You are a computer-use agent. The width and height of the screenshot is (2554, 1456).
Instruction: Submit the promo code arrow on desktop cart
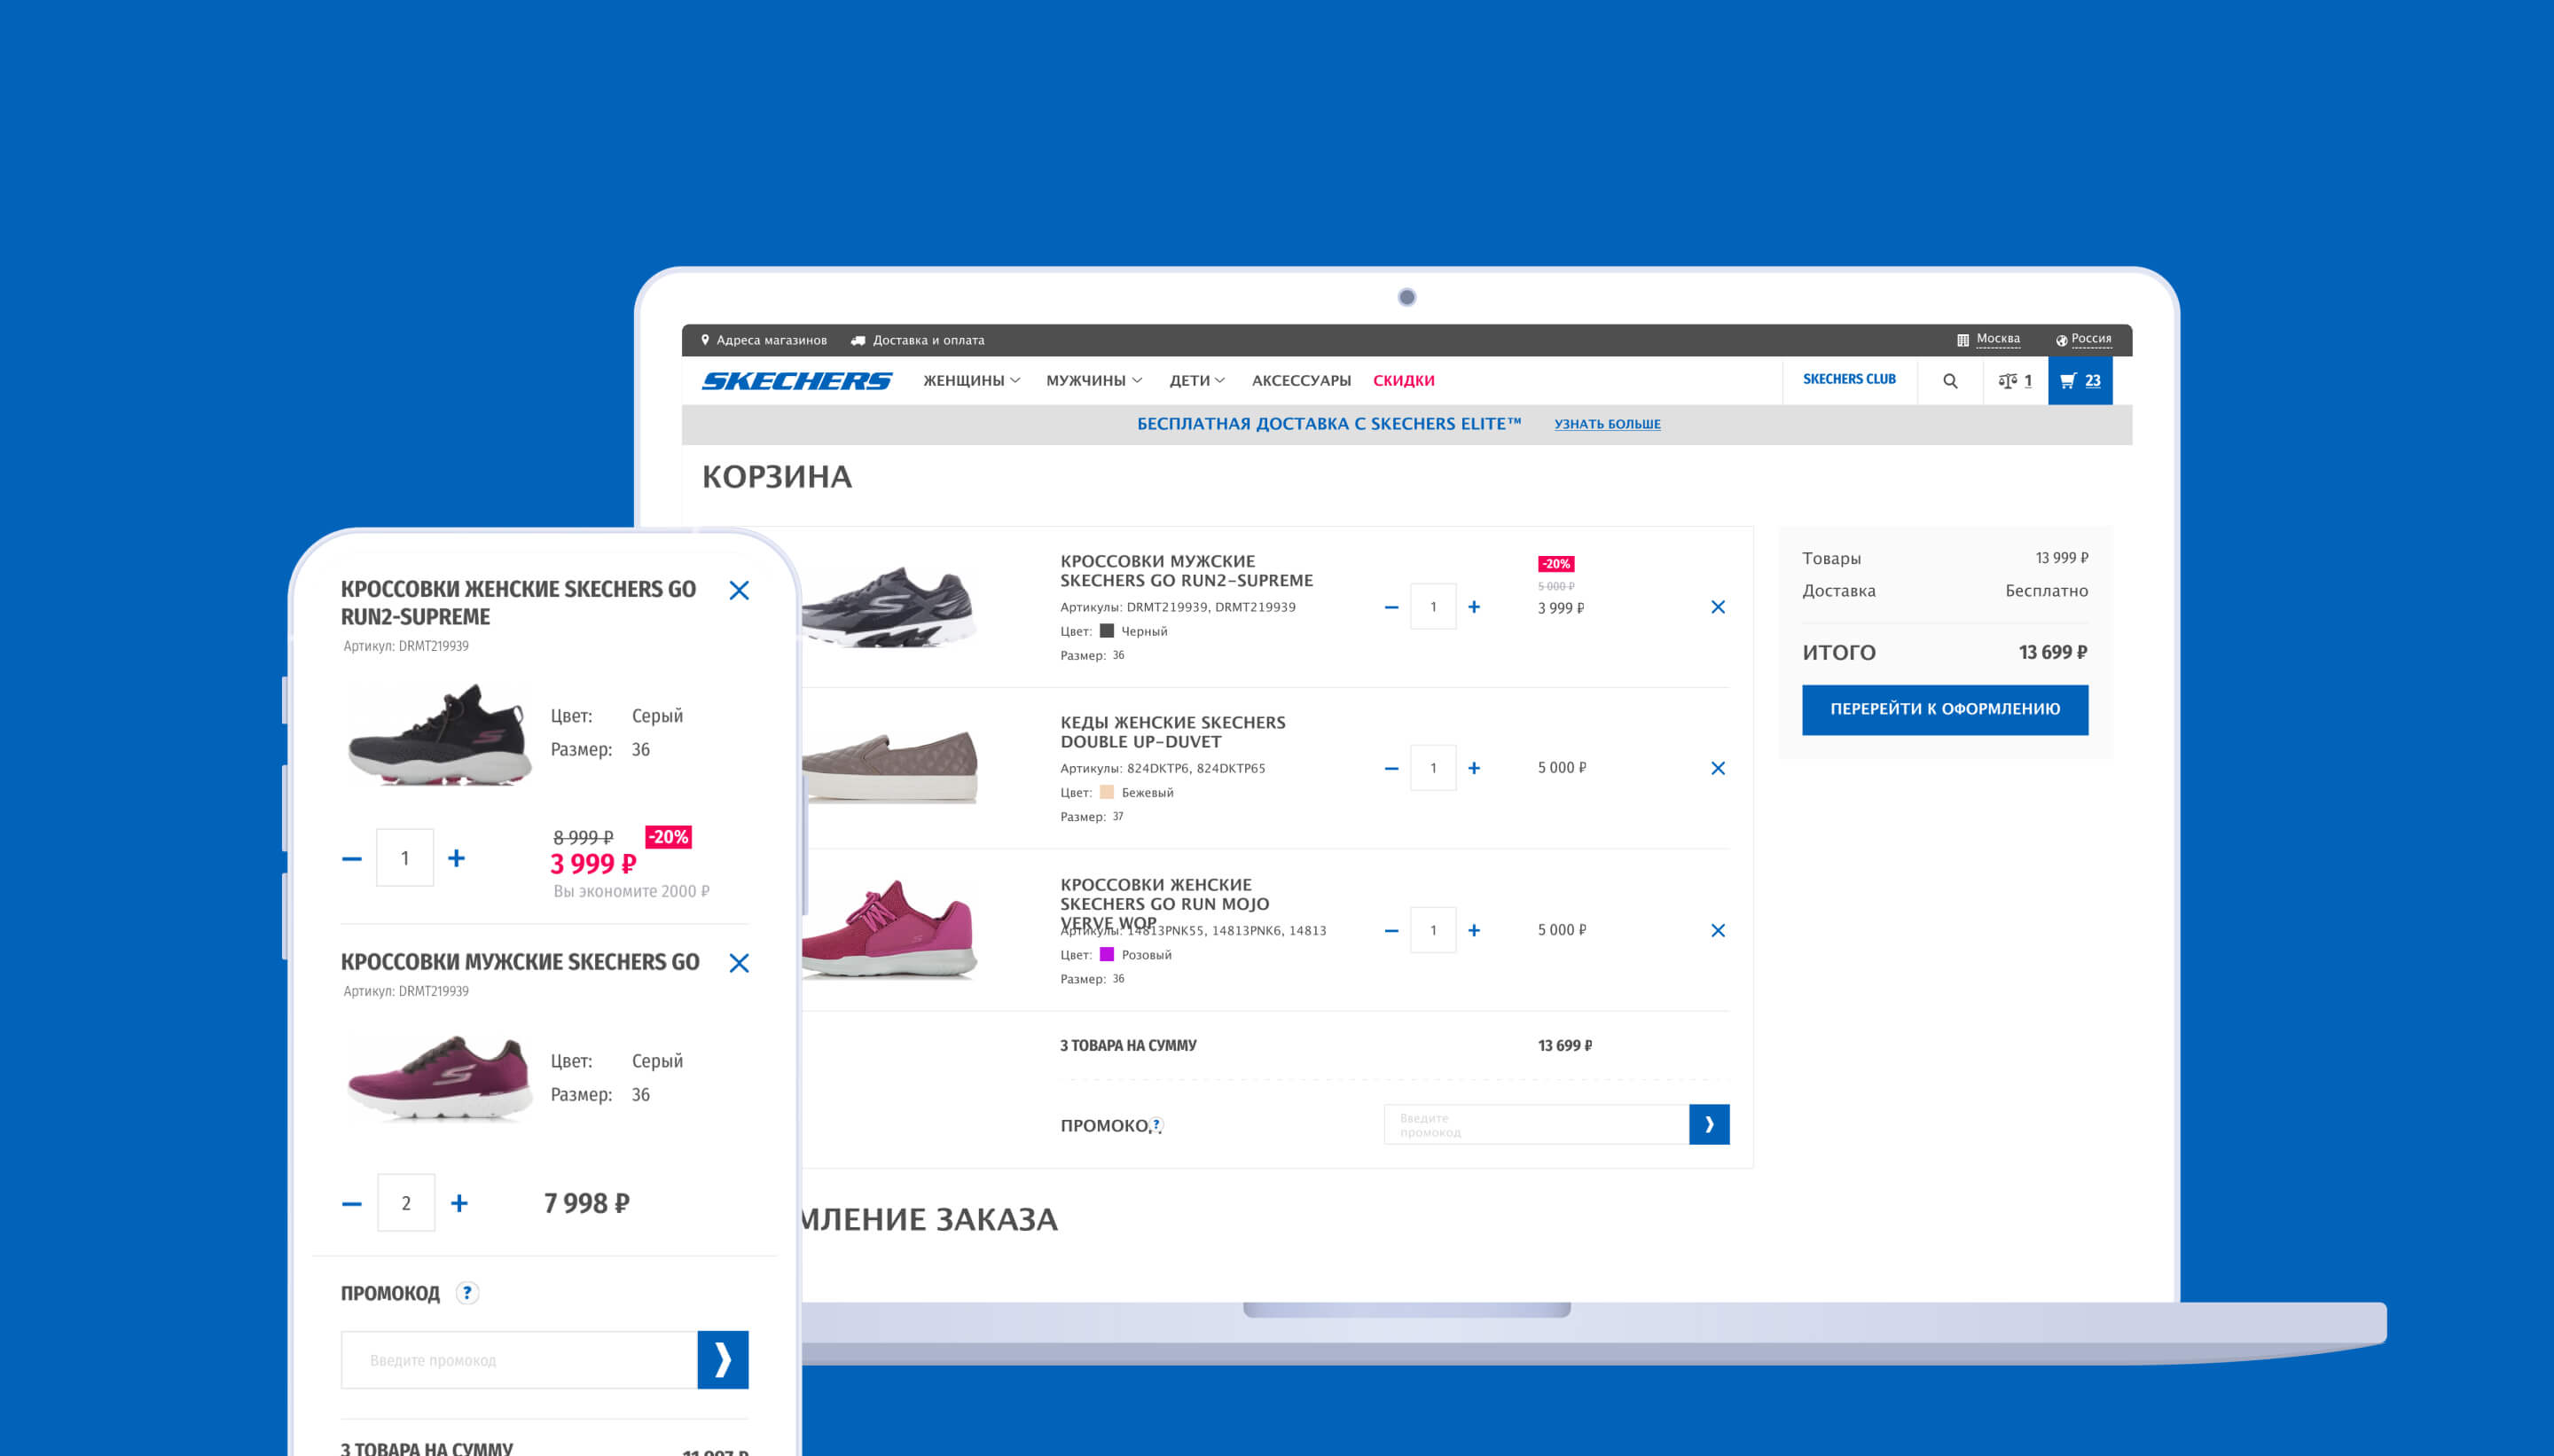[x=1708, y=1124]
